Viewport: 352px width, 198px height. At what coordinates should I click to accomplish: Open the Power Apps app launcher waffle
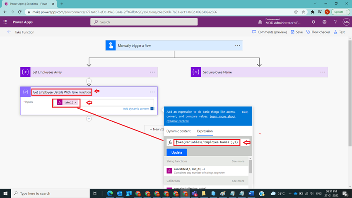(5, 22)
